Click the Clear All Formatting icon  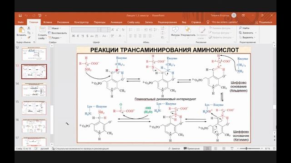123,30
